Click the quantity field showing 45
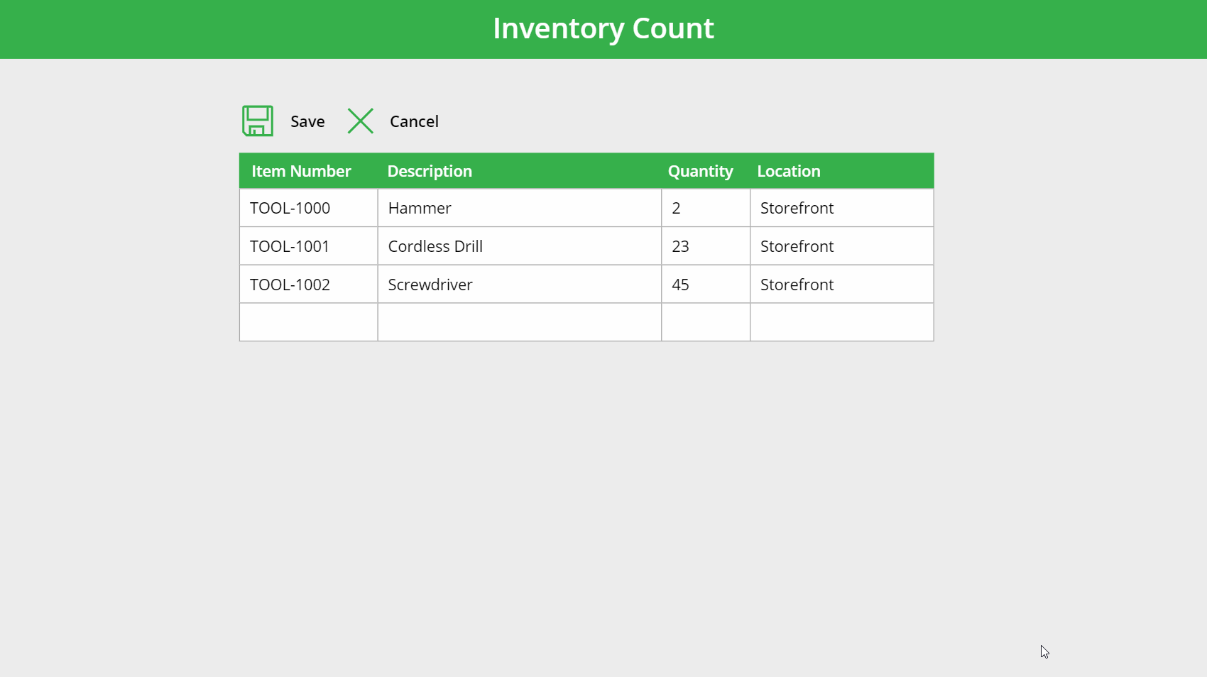 [705, 285]
